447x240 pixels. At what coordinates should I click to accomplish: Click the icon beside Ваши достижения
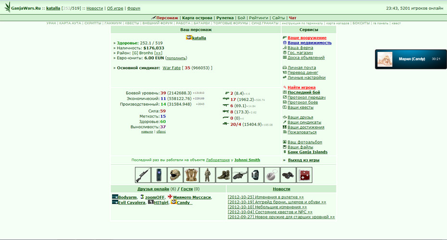pos(285,127)
